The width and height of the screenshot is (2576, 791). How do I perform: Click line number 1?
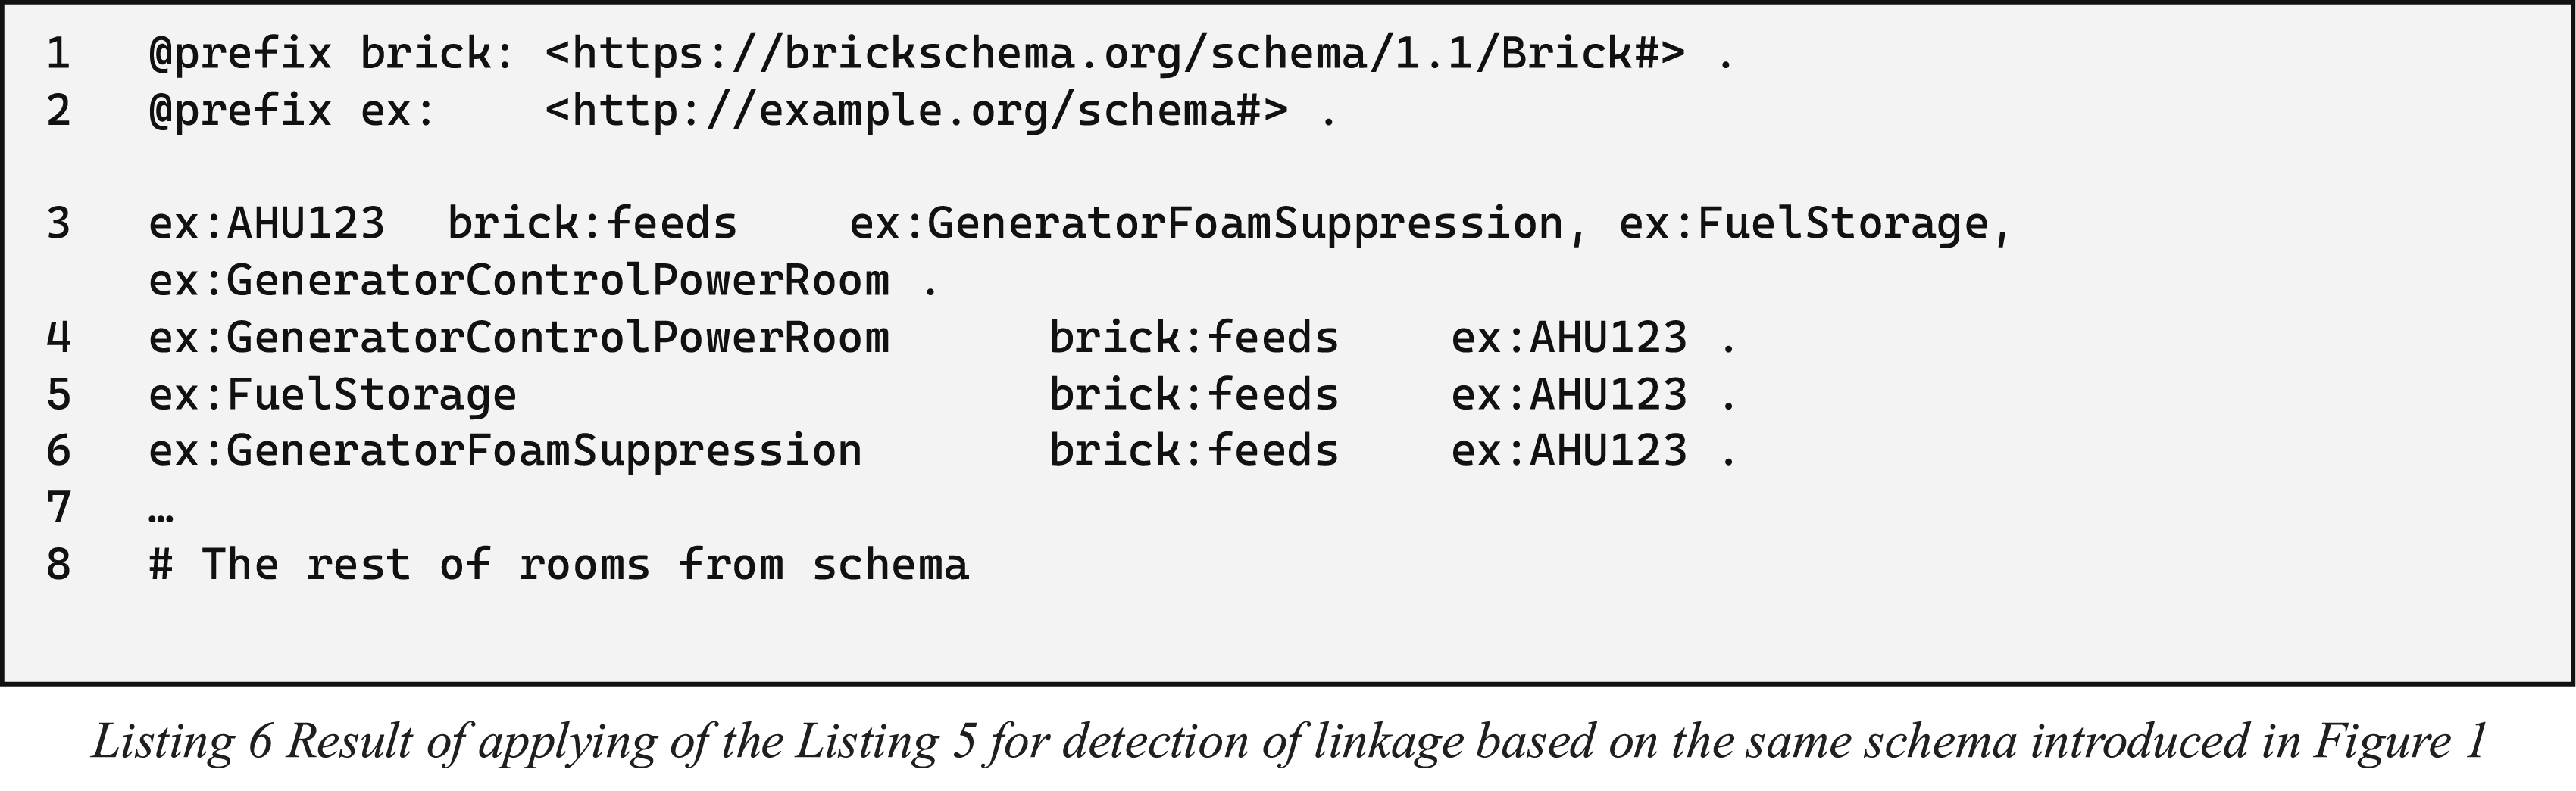59,54
